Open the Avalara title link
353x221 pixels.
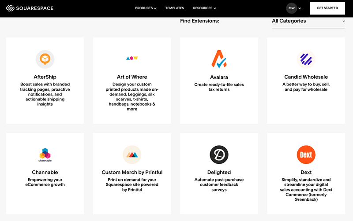(x=219, y=77)
